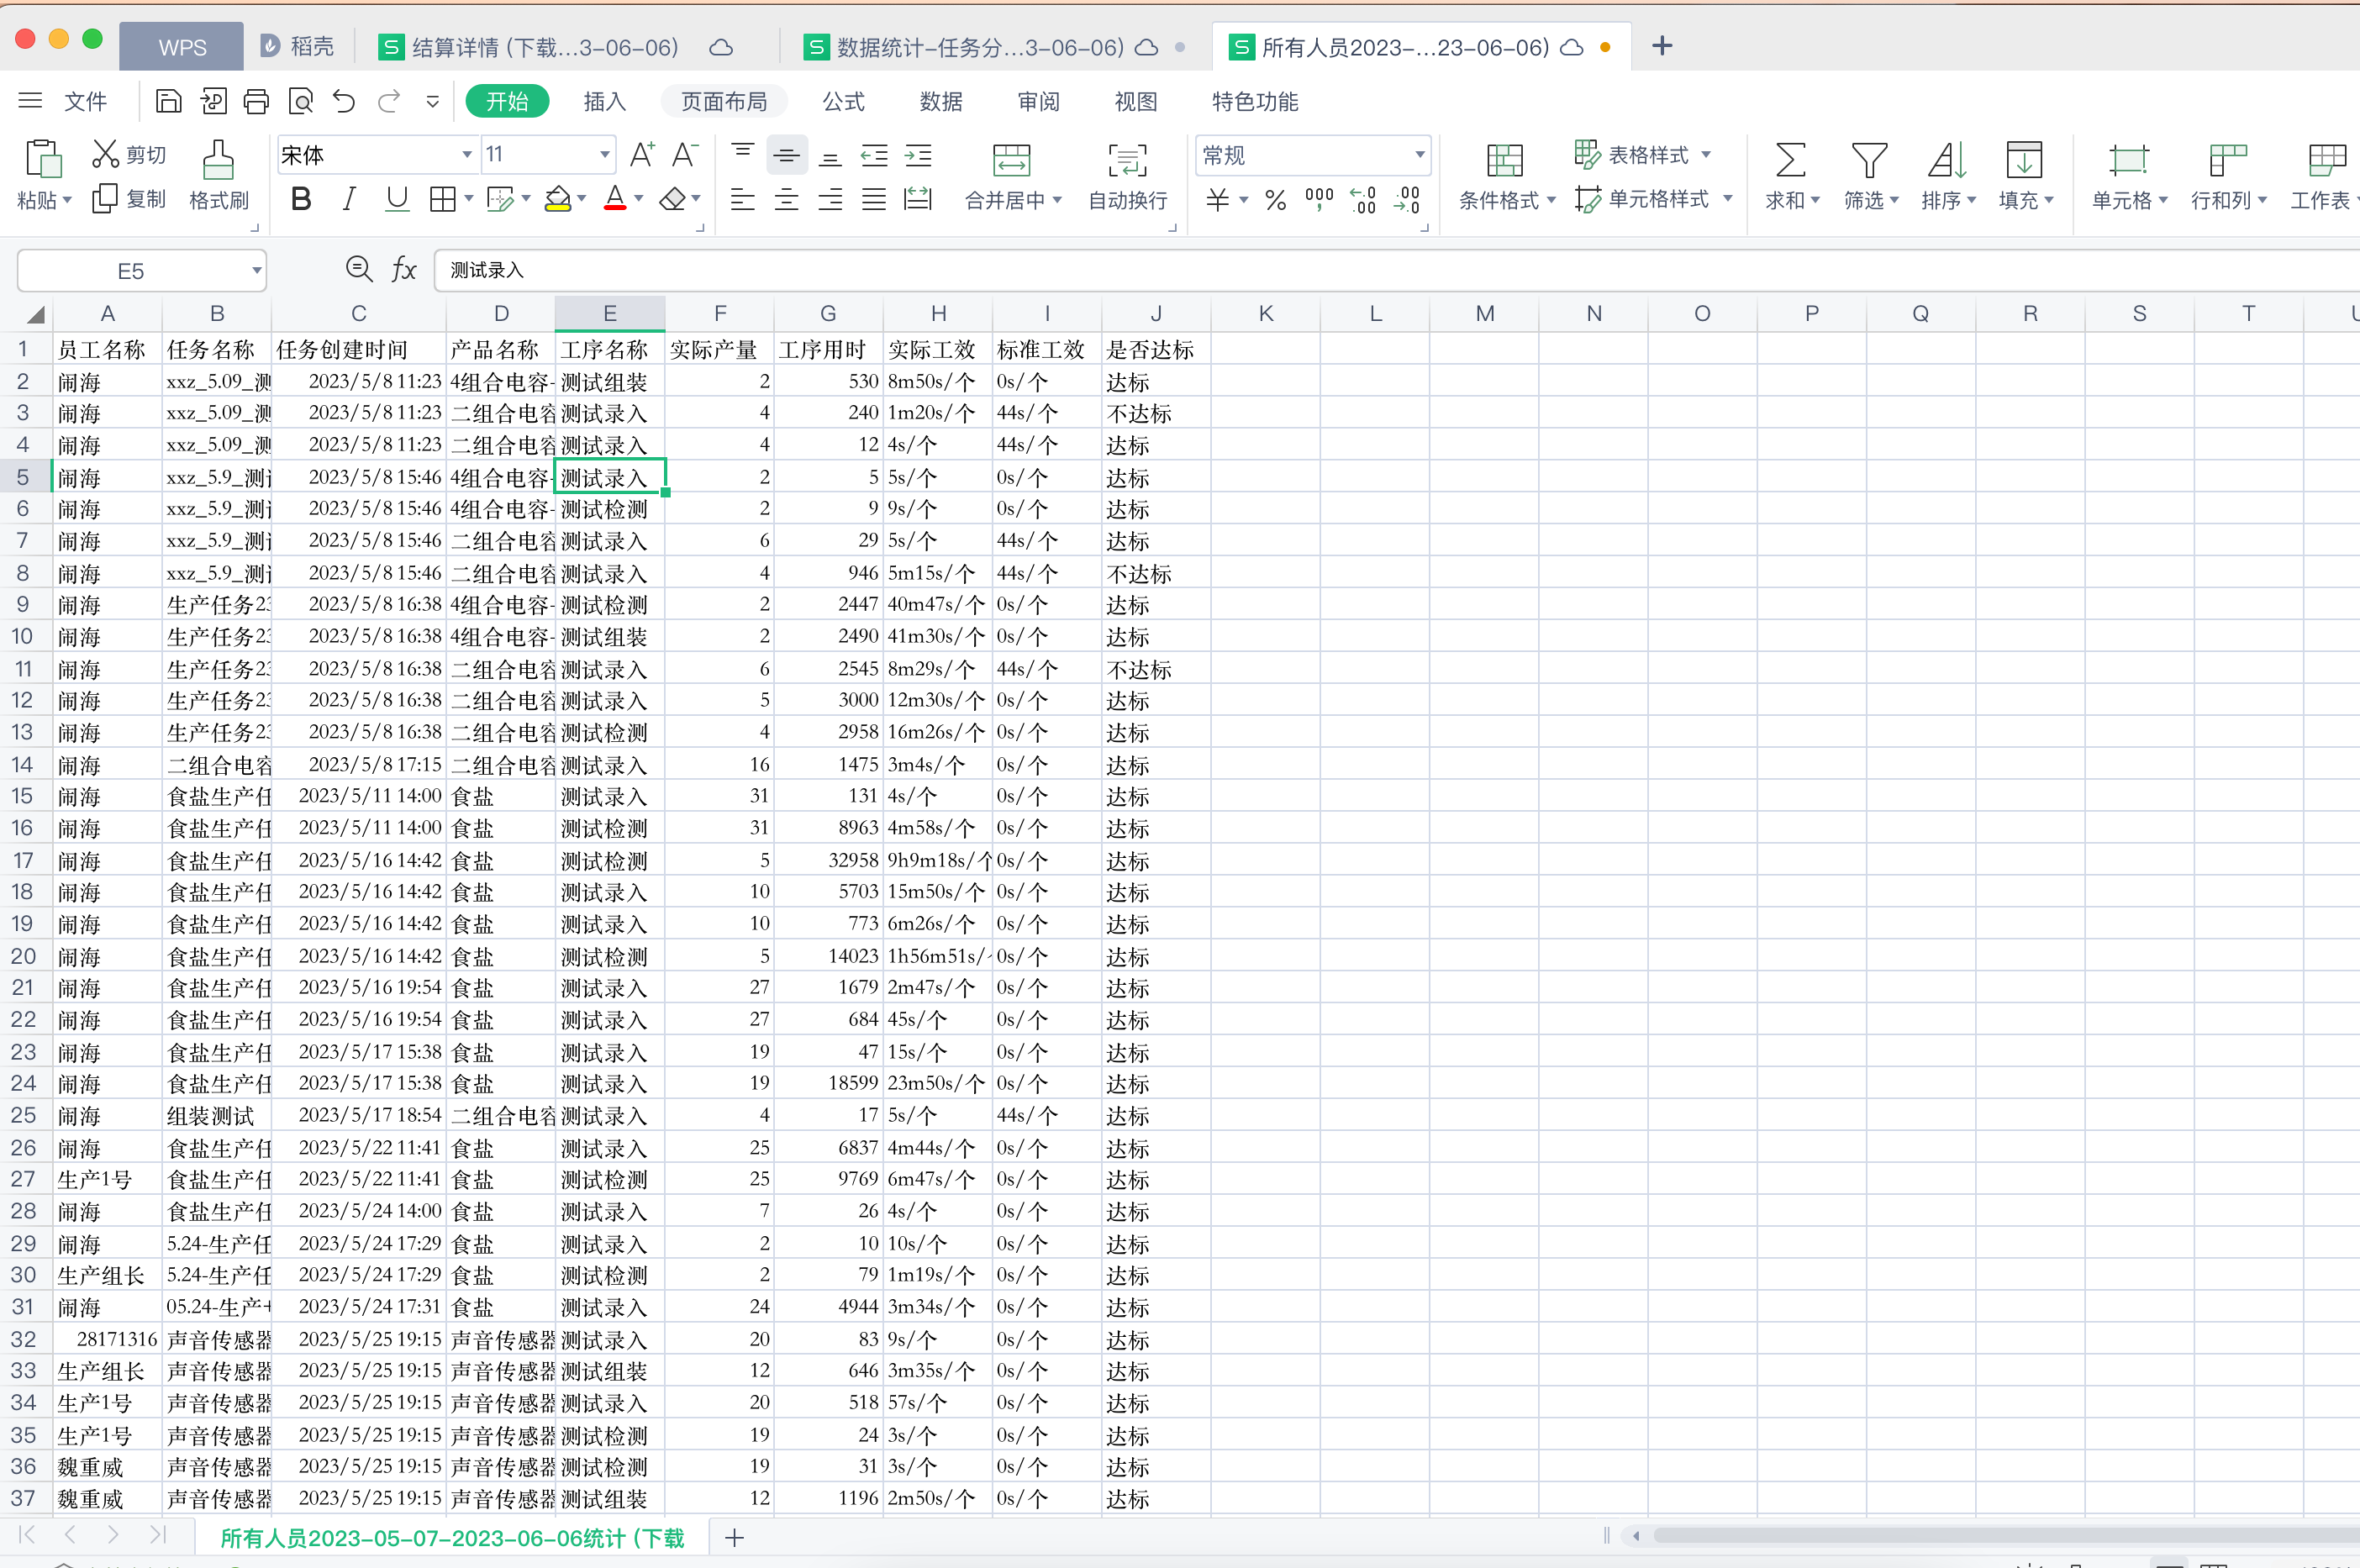Click the eraser clear-format icon
Screen dimensions: 2360x1568
672,199
